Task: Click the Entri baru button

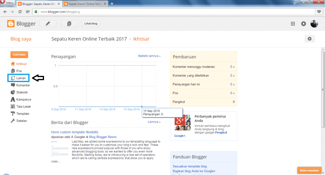Action: coord(19,55)
